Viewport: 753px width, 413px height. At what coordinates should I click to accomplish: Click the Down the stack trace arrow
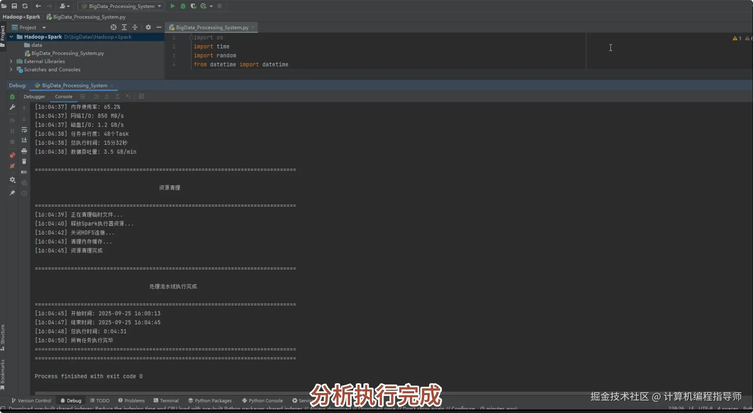(24, 119)
